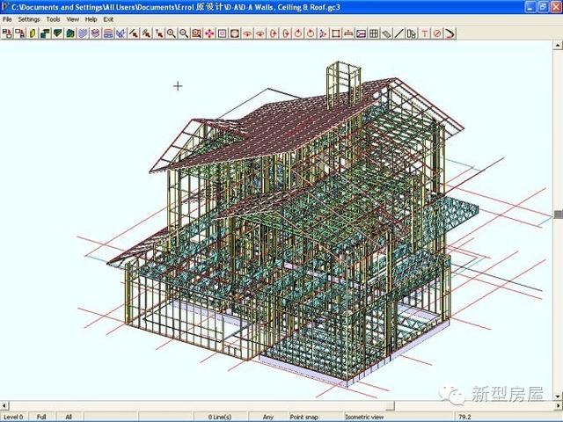The image size is (563, 422).
Task: Click the red letter T text icon
Action: click(424, 33)
